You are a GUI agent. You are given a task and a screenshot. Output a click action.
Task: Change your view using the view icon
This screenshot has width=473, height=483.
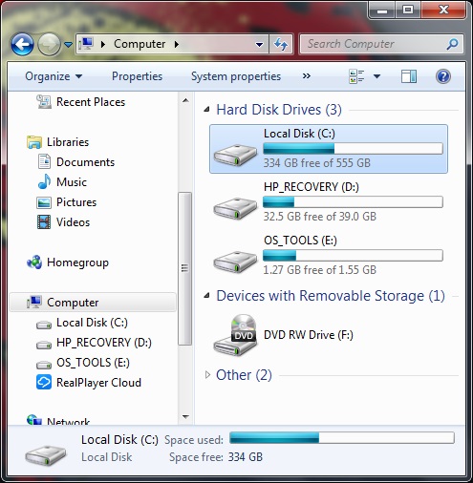pos(356,76)
